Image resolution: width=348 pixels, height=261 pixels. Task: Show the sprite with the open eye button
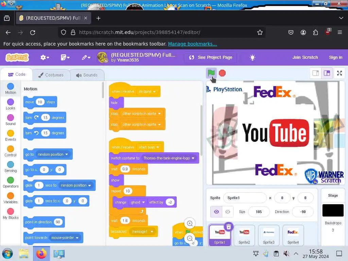tap(216, 212)
